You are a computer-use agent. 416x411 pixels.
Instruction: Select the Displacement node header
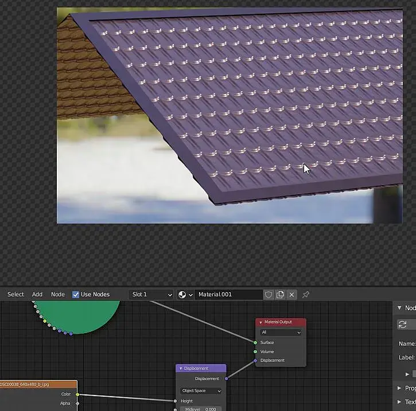click(201, 369)
